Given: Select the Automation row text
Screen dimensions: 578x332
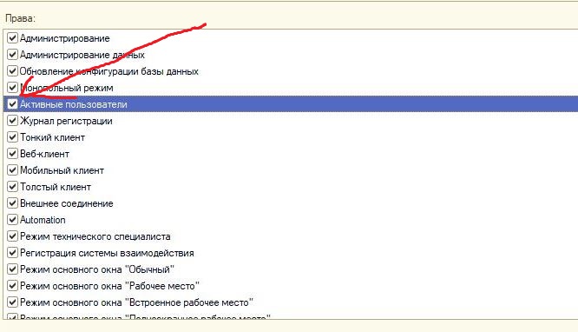Looking at the screenshot, I should [x=43, y=220].
